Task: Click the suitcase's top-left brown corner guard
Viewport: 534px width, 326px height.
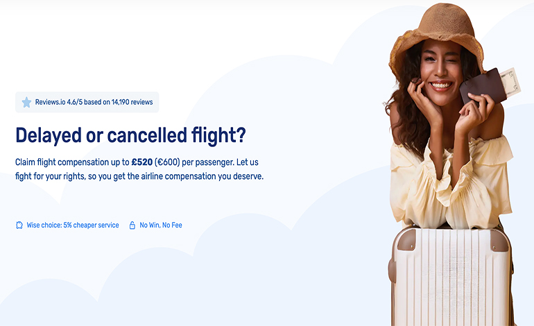Action: pos(406,240)
